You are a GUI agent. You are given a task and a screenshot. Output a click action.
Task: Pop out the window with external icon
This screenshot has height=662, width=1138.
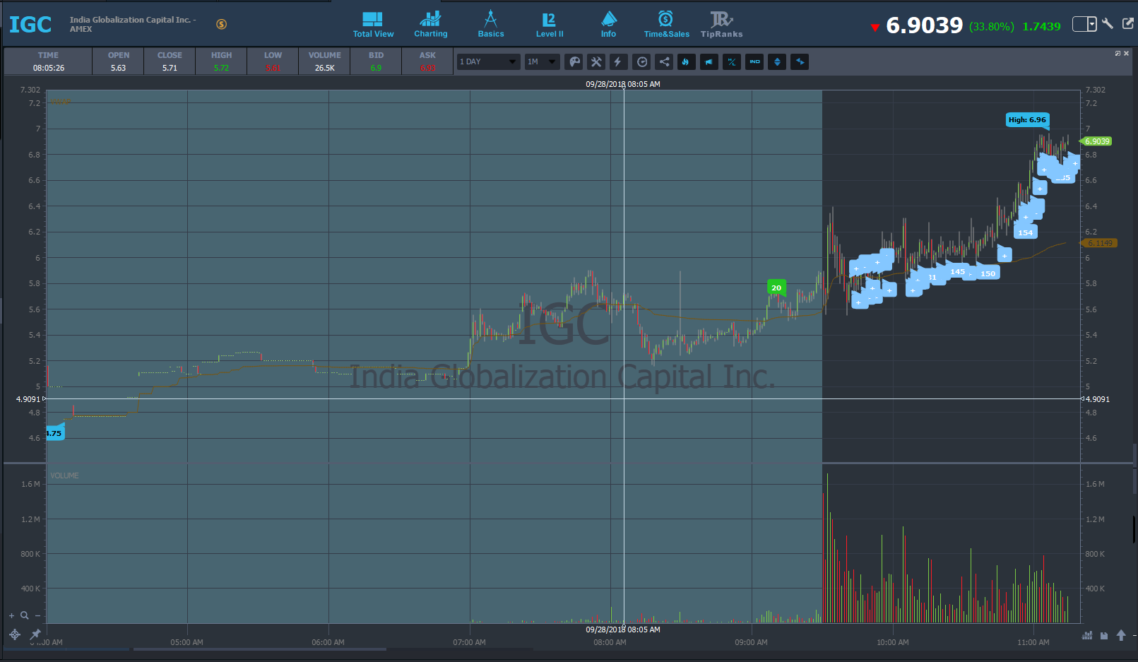1128,24
